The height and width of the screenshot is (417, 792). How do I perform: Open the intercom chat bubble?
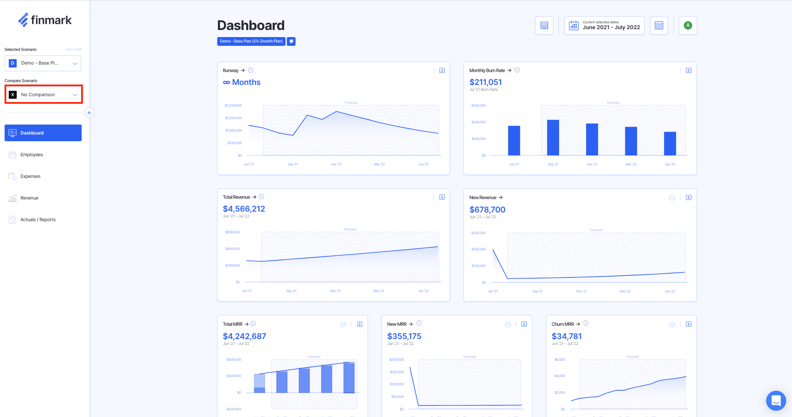point(776,401)
